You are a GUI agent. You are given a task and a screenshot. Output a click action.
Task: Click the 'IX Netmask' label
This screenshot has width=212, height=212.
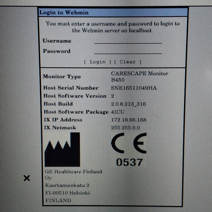60,128
